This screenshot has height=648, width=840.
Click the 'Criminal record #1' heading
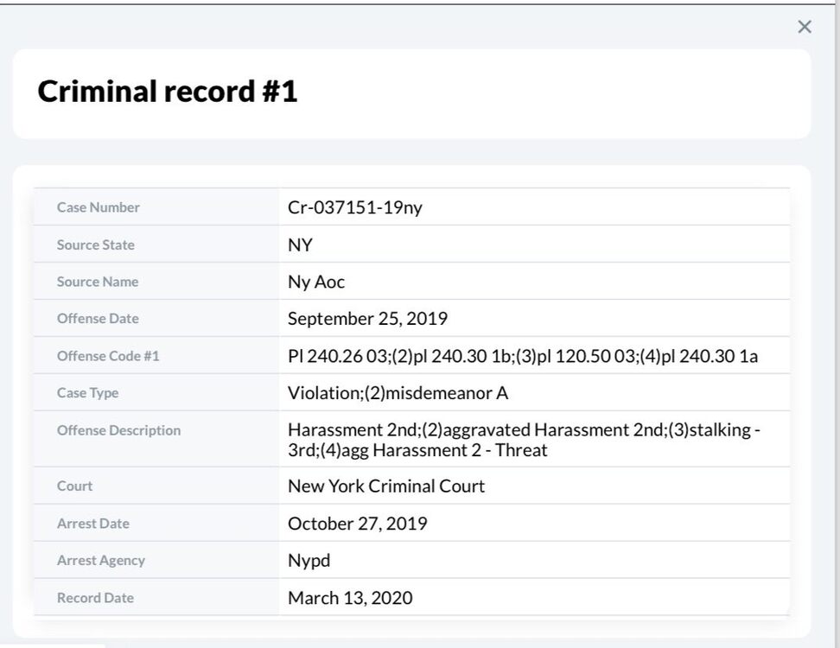click(x=168, y=92)
